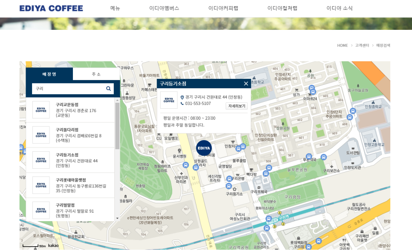
Task: Click the logo thumbnail of 구리롯데아울렛점
Action: (x=41, y=185)
